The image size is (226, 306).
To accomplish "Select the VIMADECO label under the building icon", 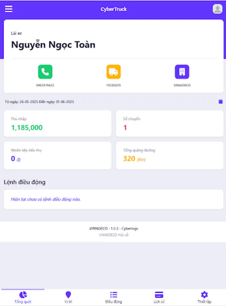I will click(182, 85).
